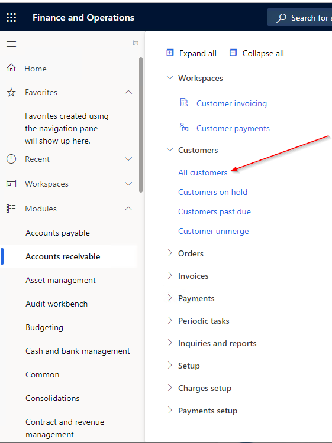Open the Budgeting module

tap(44, 327)
